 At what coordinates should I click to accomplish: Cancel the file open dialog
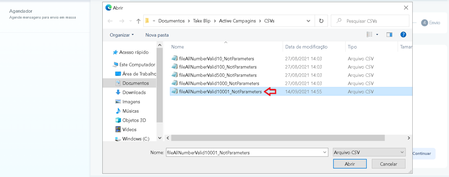[388, 164]
